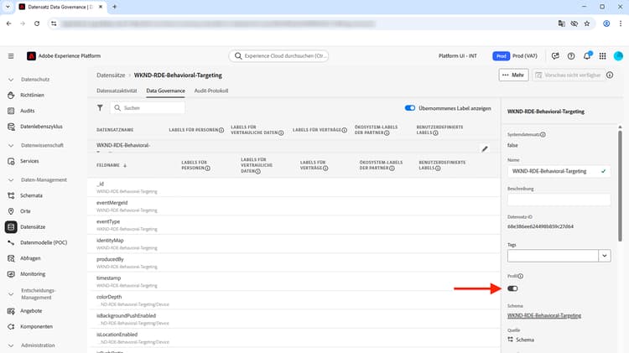
Task: Click the Tags combo box field
Action: 553,256
